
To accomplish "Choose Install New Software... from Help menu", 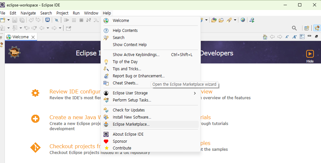I will (151, 117).
